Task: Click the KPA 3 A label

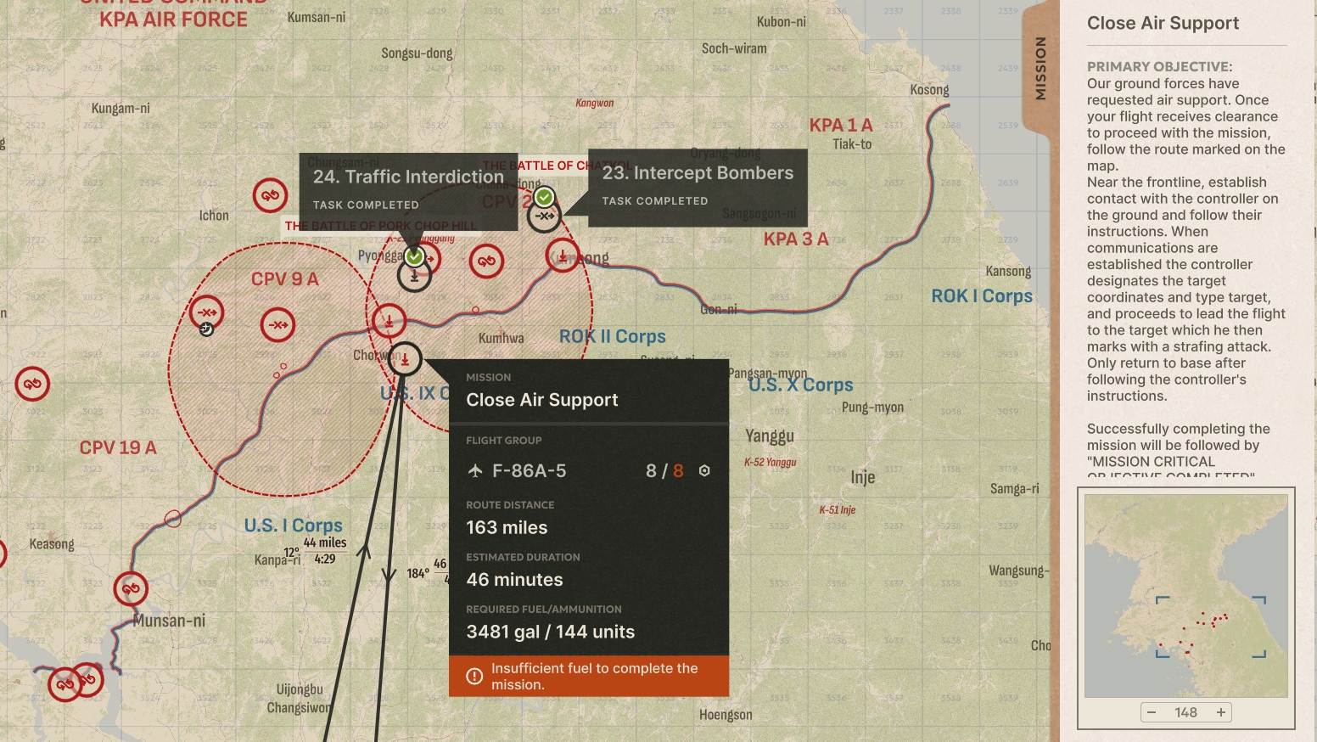Action: [x=796, y=239]
